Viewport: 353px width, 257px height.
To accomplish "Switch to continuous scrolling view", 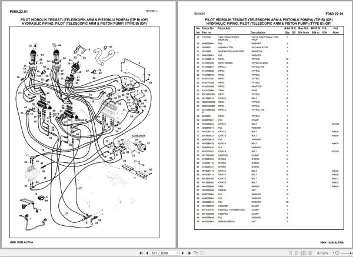I will coord(297,253).
